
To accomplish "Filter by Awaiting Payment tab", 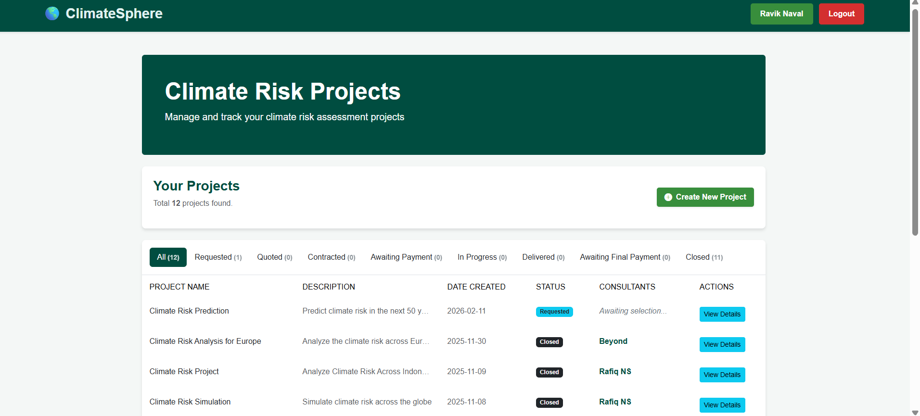I will pyautogui.click(x=406, y=257).
